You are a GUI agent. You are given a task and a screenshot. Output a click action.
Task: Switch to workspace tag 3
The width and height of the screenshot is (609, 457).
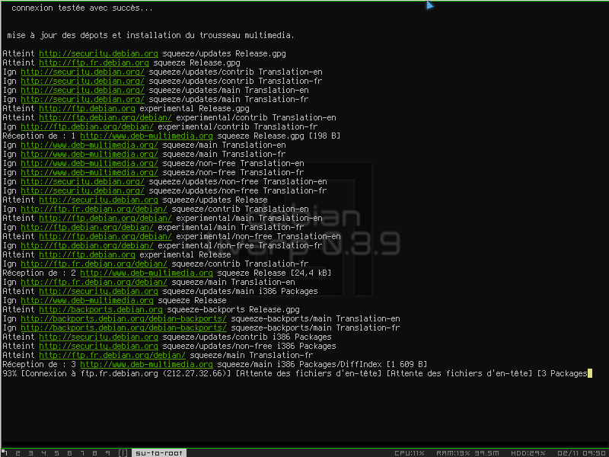coord(30,452)
